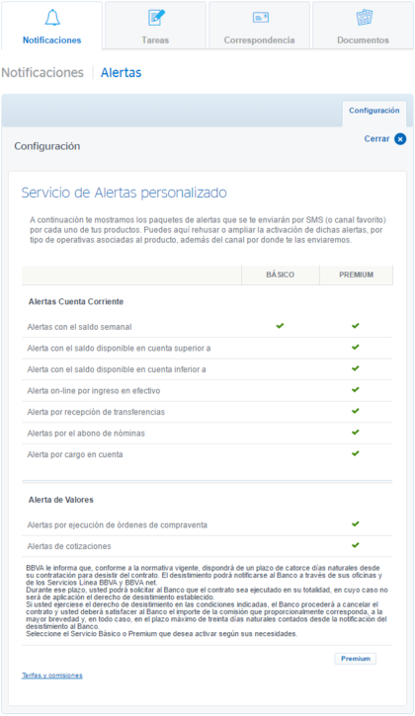The image size is (415, 716).
Task: Click Premium checkmark for cargo en cuenta
Action: [355, 453]
